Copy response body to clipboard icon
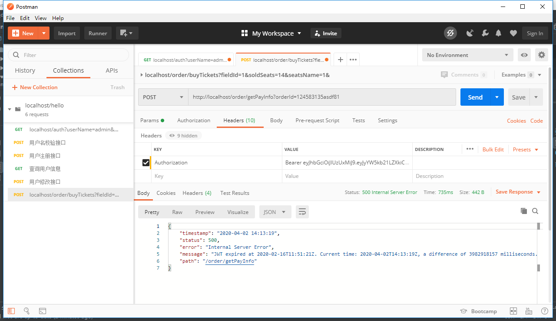 pyautogui.click(x=524, y=211)
